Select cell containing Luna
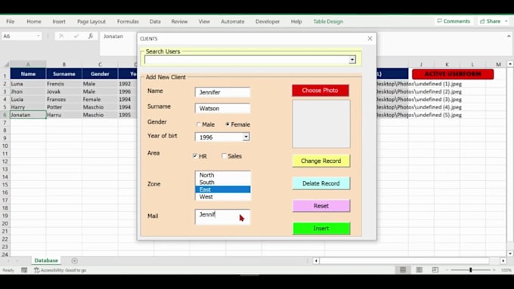514x289 pixels. pos(28,84)
